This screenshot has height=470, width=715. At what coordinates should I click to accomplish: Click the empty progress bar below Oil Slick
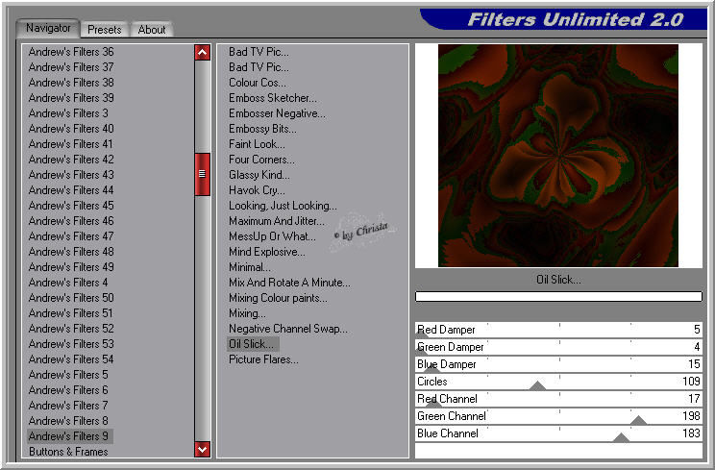pos(558,297)
